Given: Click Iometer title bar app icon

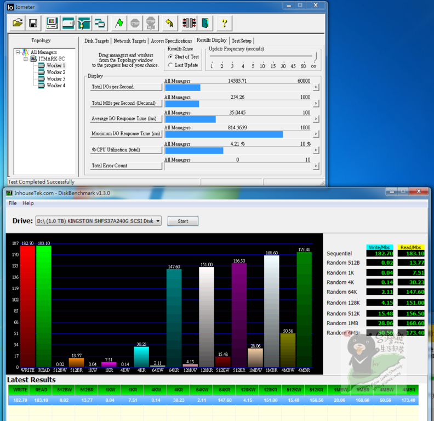Looking at the screenshot, I should coord(10,7).
